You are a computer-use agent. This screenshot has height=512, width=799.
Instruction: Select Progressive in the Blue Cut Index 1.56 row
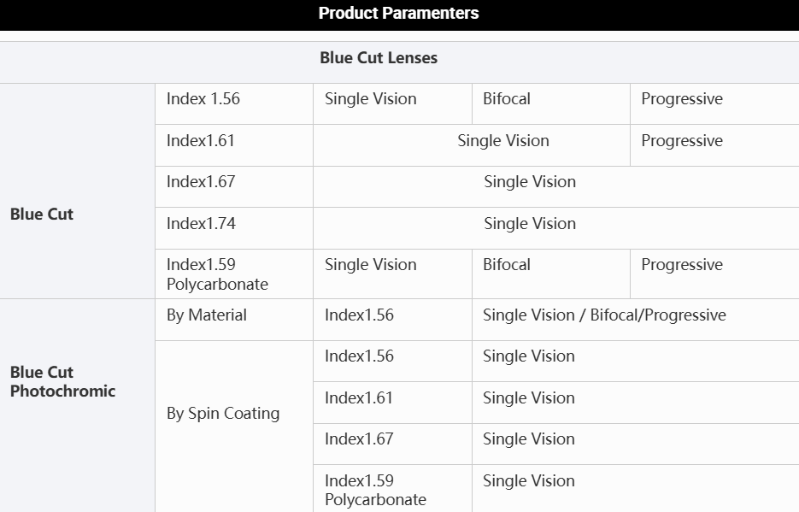coord(682,99)
